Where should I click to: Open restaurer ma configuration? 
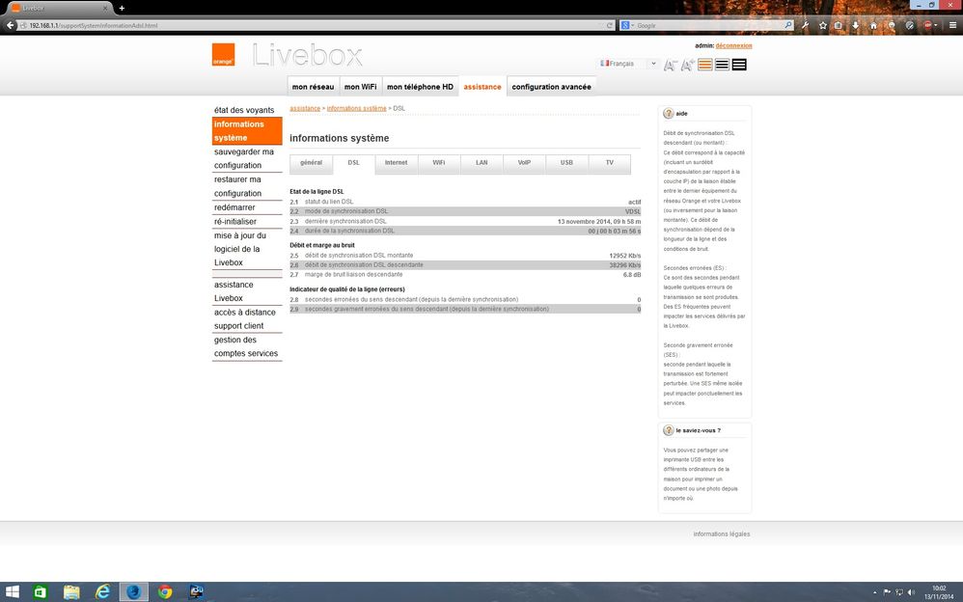247,186
